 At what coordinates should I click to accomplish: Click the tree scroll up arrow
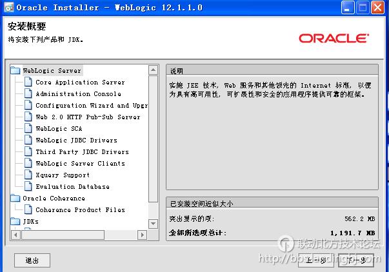point(153,70)
